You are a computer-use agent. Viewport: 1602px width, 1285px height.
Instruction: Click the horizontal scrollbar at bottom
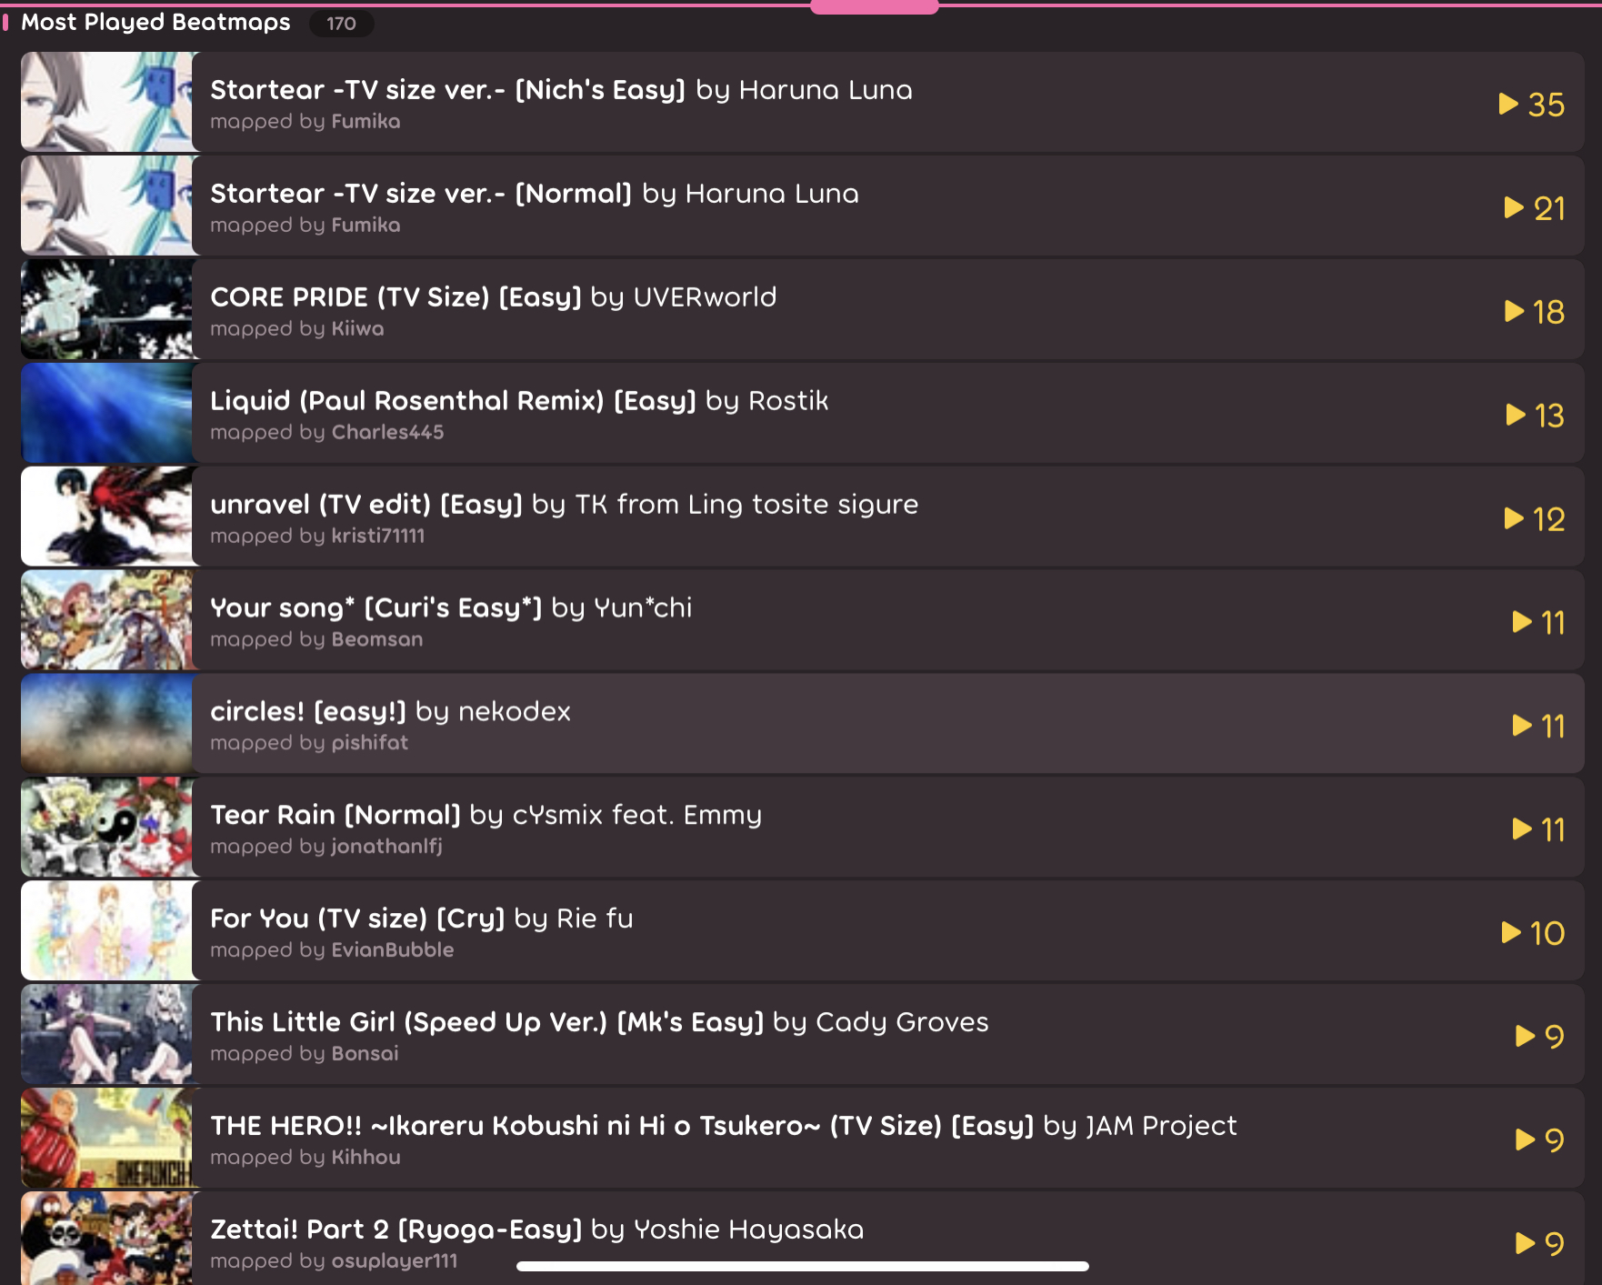pyautogui.click(x=803, y=1266)
